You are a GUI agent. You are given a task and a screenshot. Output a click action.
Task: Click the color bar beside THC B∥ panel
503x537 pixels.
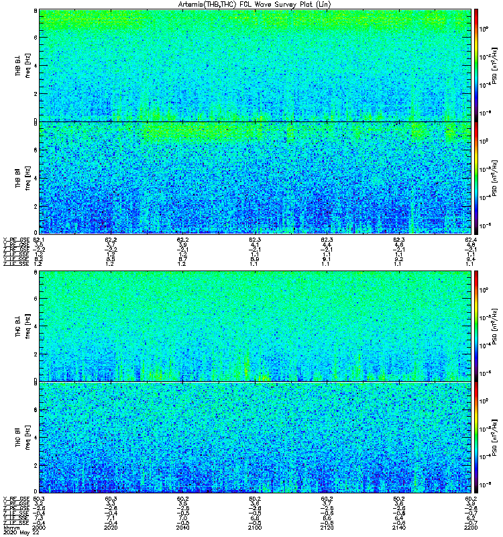tap(476, 438)
